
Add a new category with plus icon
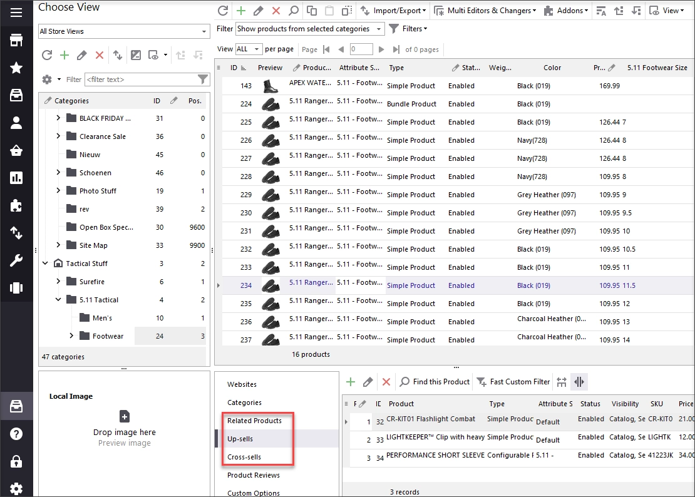pos(64,55)
